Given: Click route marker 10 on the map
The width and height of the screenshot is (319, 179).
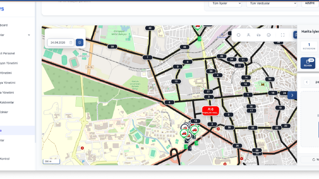Looking at the screenshot, I should (x=176, y=81).
